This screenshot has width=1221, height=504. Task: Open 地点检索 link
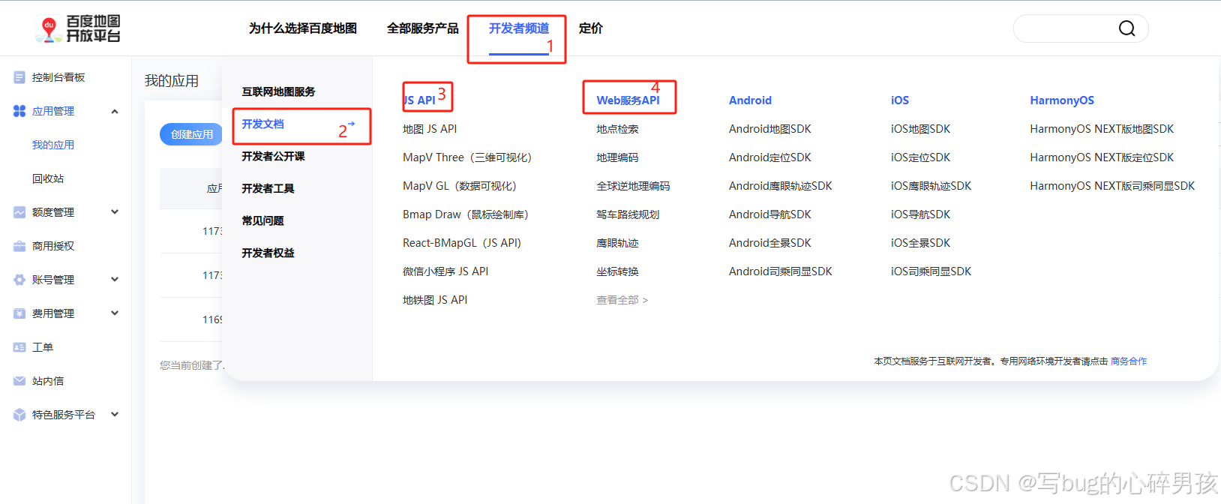click(x=617, y=129)
